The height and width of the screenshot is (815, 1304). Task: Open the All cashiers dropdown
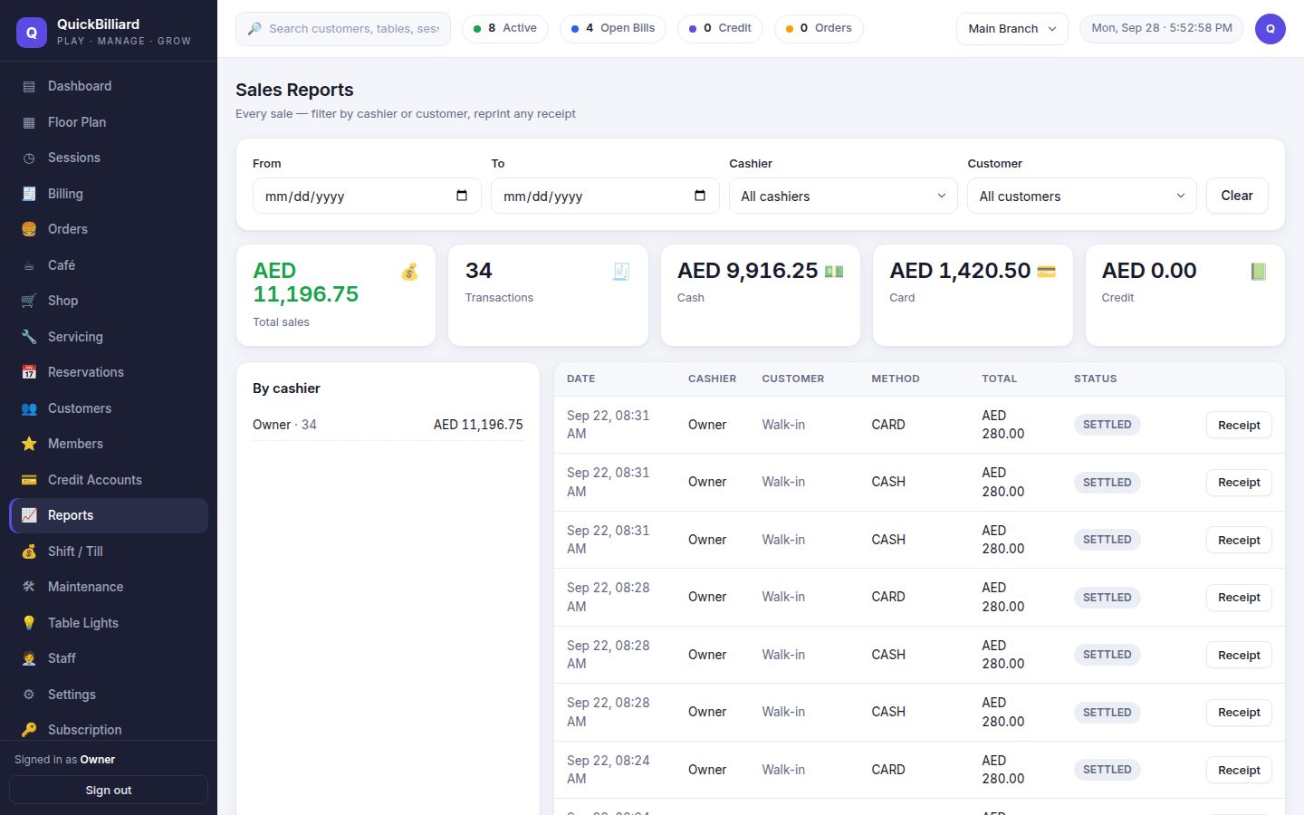coord(843,196)
